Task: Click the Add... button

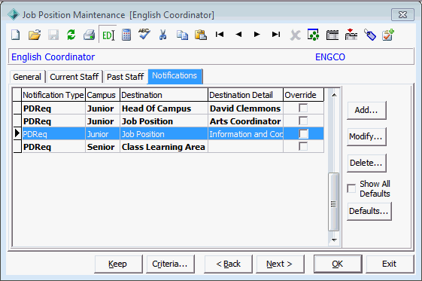Action: pyautogui.click(x=366, y=110)
